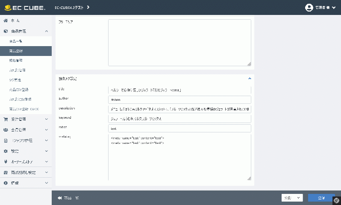This screenshot has width=341, height=205.
Task: Go back to the product list link
Action: click(x=68, y=198)
